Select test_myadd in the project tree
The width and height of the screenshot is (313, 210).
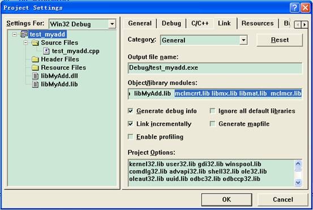coord(48,35)
